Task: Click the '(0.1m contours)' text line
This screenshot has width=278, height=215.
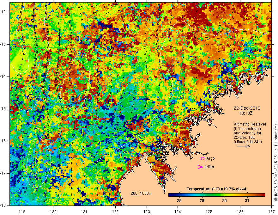Action: click(247, 129)
